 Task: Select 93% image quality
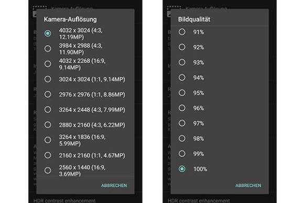pyautogui.click(x=220, y=62)
